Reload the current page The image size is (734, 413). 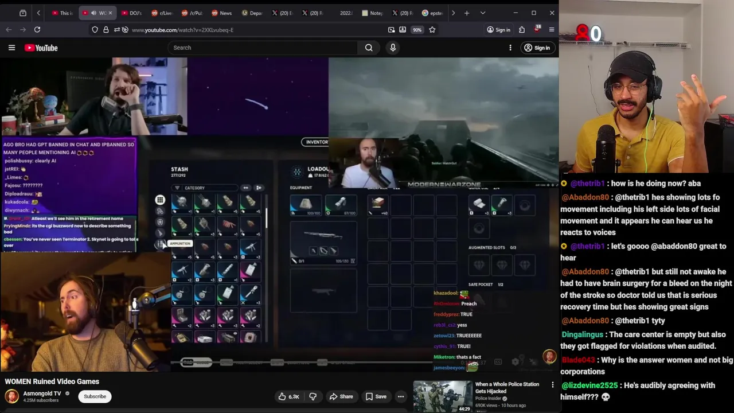pyautogui.click(x=37, y=30)
